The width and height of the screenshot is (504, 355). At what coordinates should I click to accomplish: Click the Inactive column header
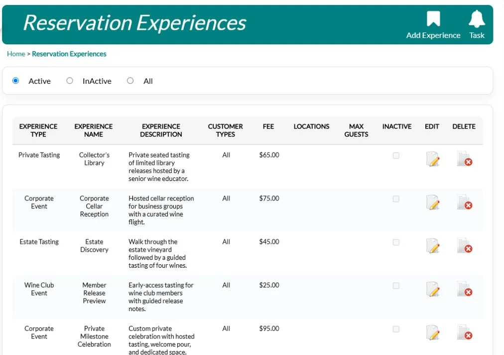396,127
